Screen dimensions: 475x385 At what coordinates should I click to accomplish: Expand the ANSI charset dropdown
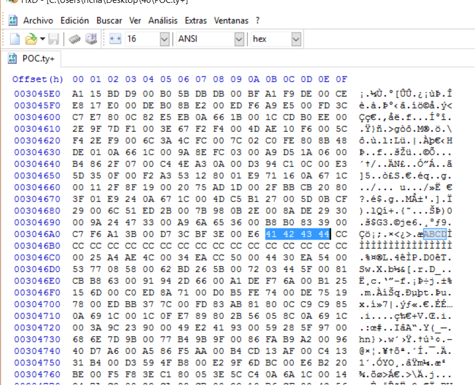click(x=239, y=39)
